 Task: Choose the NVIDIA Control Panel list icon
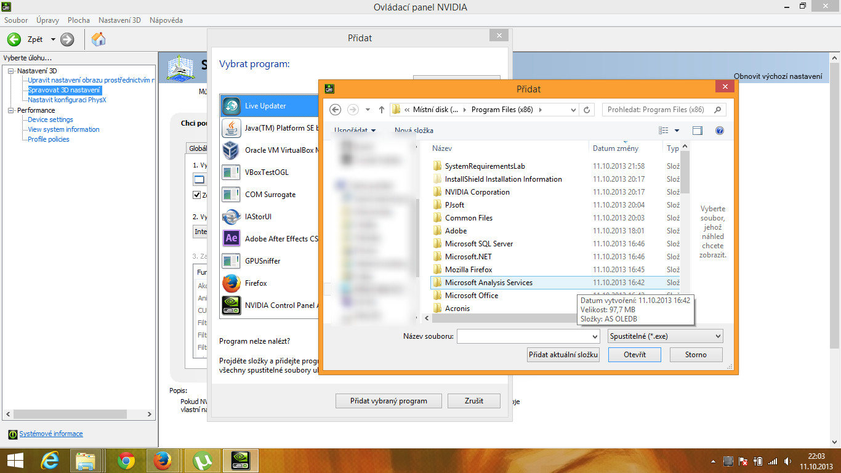[x=231, y=305]
